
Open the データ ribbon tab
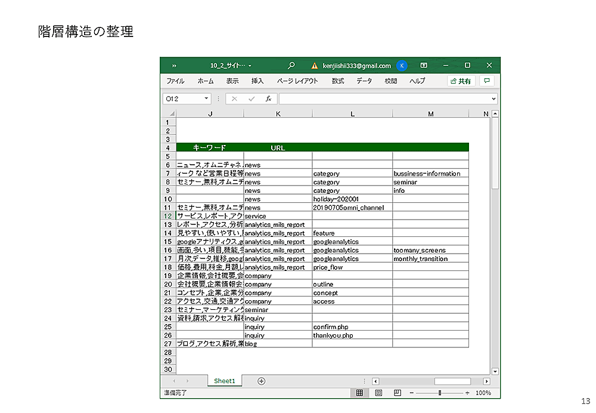pyautogui.click(x=364, y=81)
